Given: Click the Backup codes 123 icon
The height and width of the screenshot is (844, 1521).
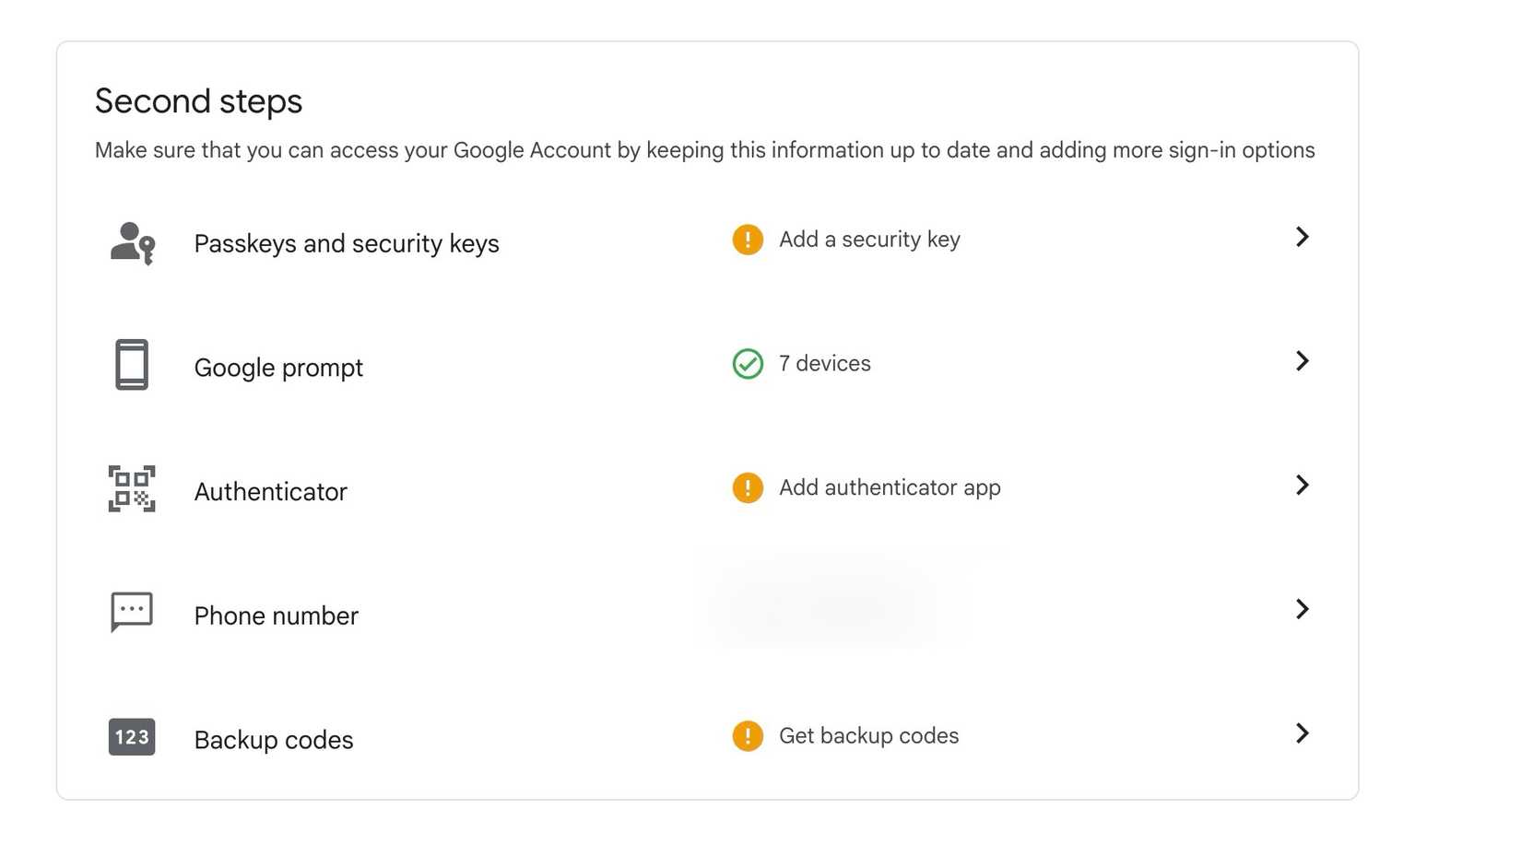Looking at the screenshot, I should 130,736.
